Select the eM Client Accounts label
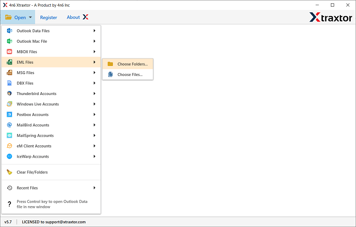 click(34, 146)
